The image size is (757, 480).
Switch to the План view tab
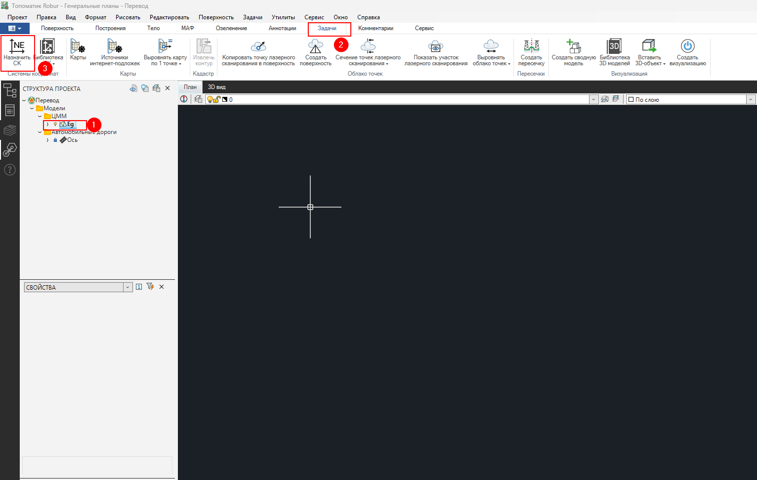point(190,87)
